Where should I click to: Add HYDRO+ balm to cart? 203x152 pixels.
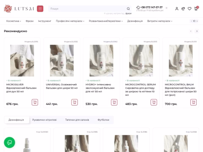tap(114, 102)
